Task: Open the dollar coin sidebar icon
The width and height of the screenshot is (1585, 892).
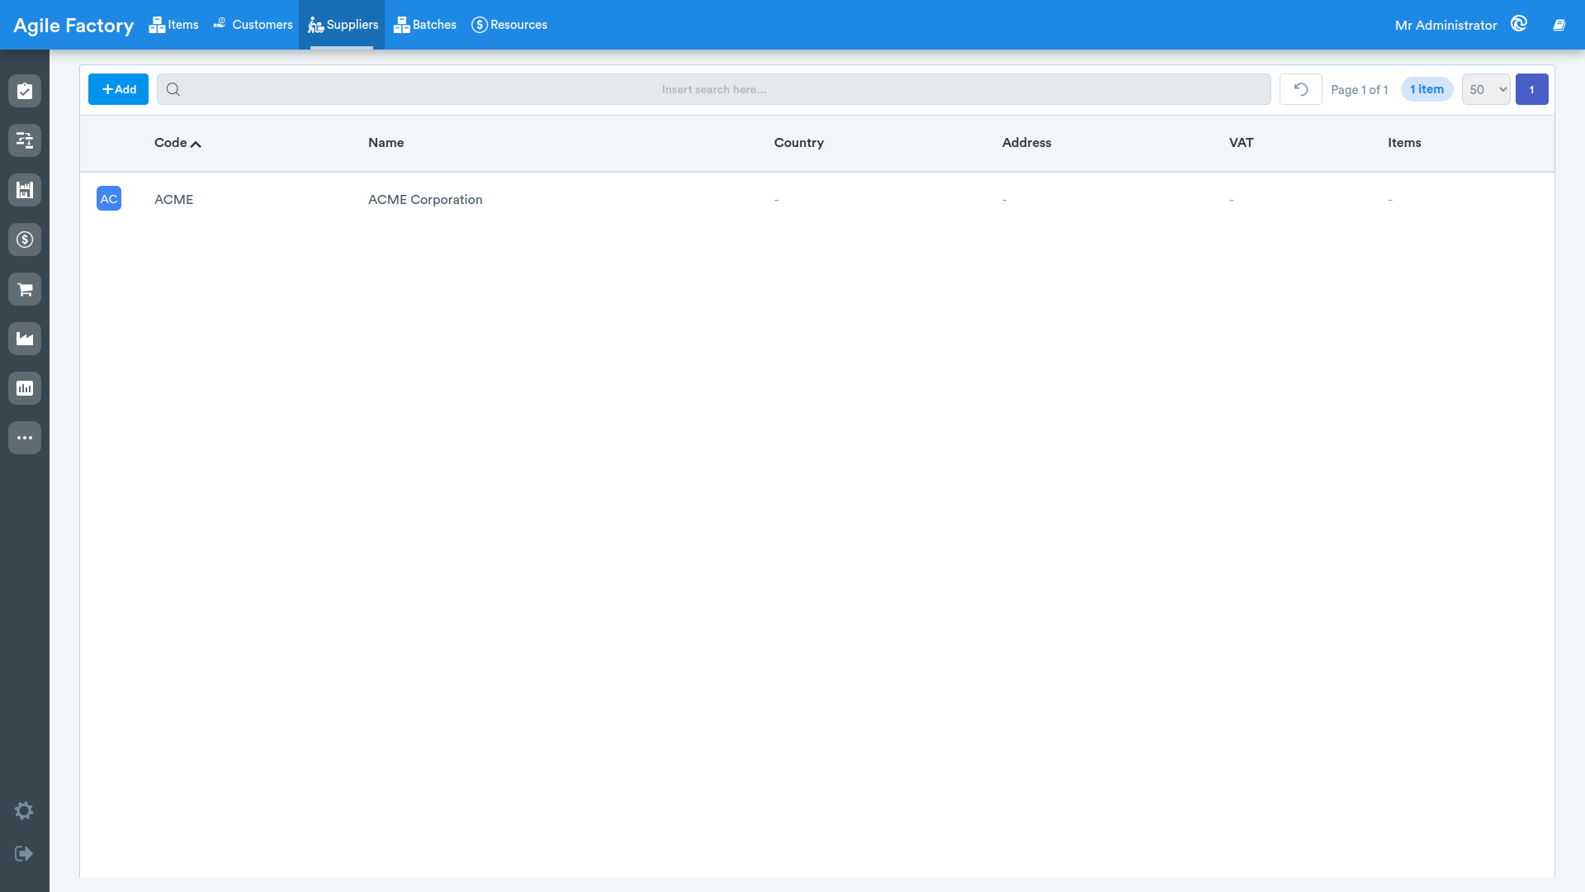Action: click(x=25, y=240)
